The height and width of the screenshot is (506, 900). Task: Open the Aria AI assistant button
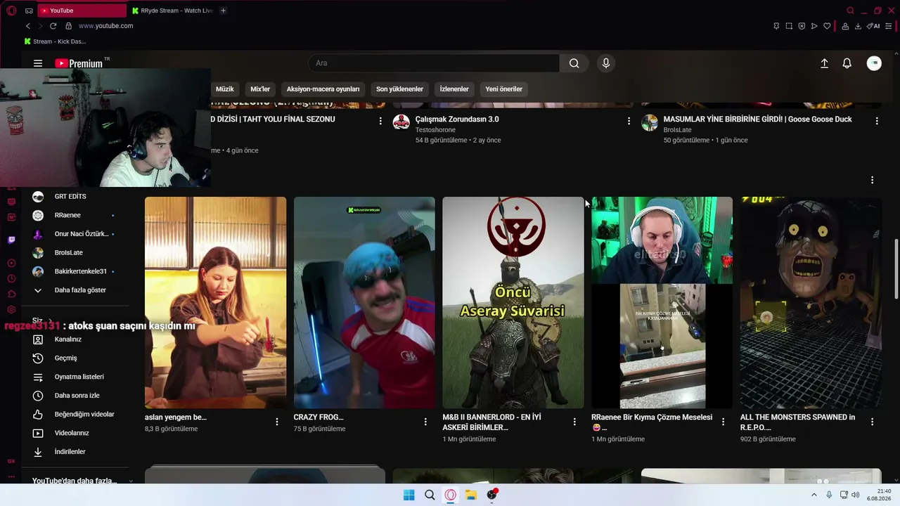pos(873,26)
